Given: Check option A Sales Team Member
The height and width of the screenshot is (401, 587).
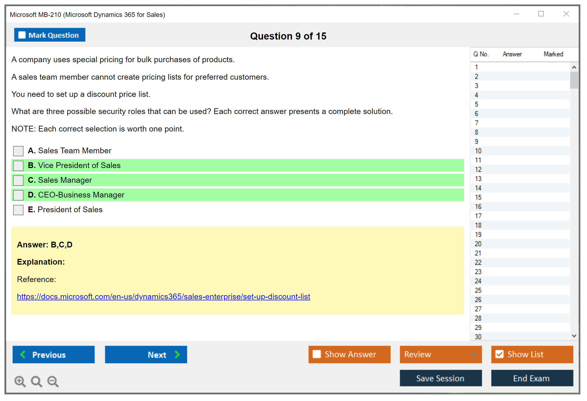Looking at the screenshot, I should [18, 151].
